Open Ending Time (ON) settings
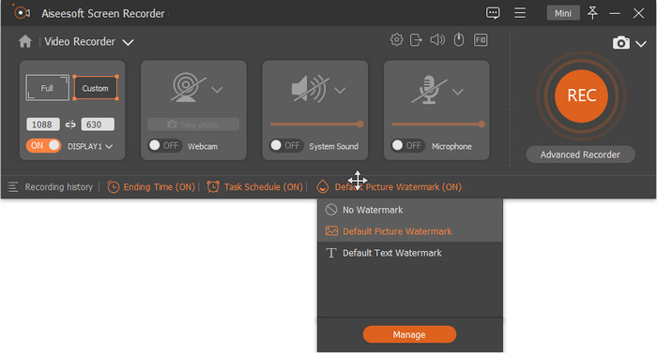The height and width of the screenshot is (353, 657). pos(159,187)
